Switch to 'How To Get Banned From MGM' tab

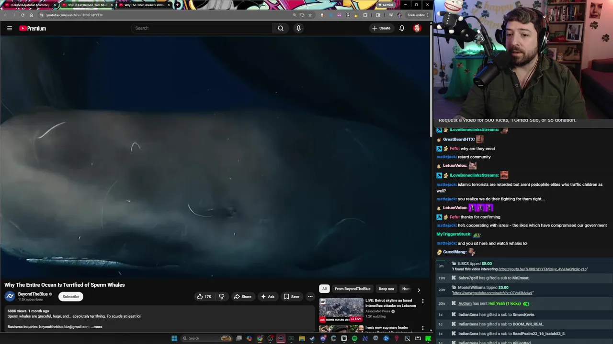(87, 5)
